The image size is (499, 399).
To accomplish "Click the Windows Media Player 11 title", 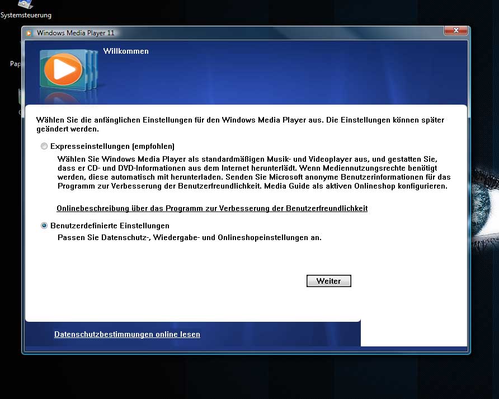I will pos(76,33).
